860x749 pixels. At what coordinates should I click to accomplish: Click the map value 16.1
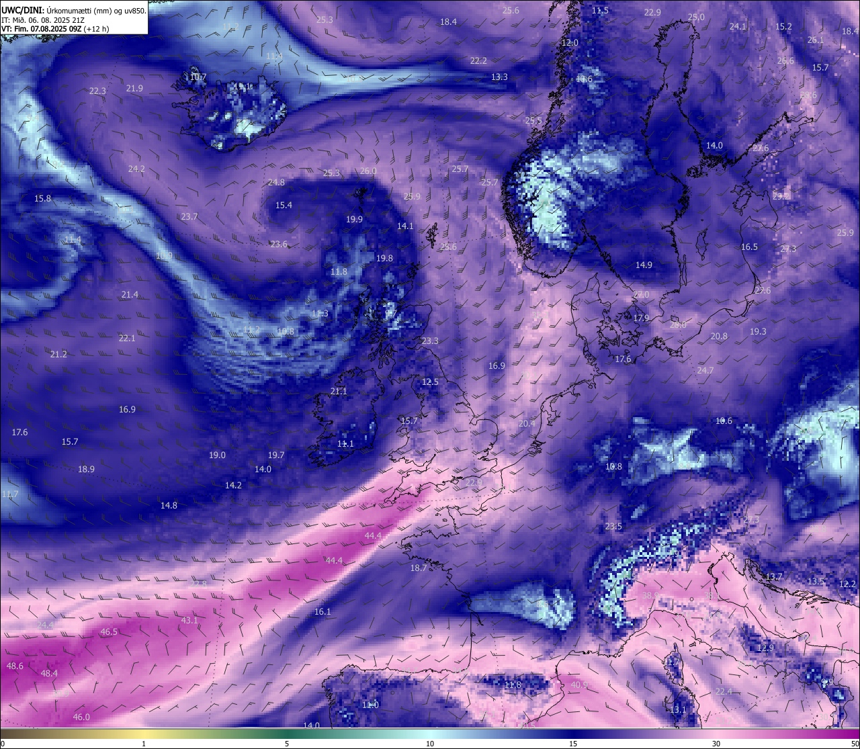pos(322,611)
